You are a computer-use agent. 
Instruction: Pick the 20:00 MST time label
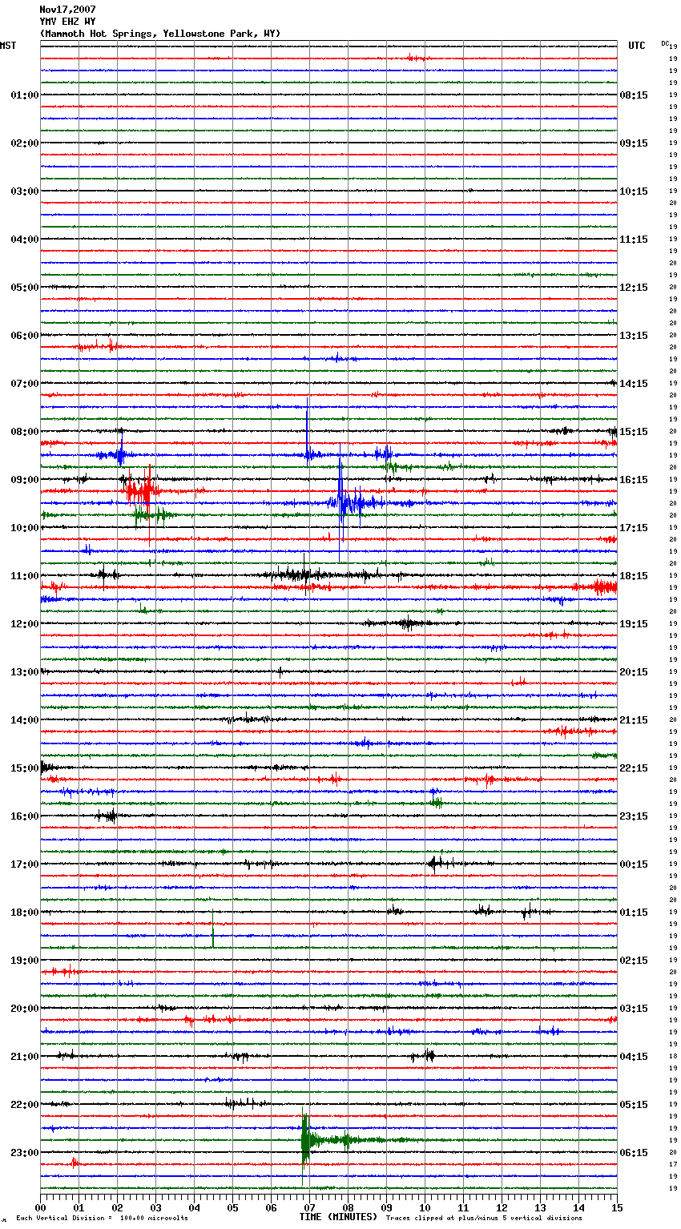(x=25, y=1009)
